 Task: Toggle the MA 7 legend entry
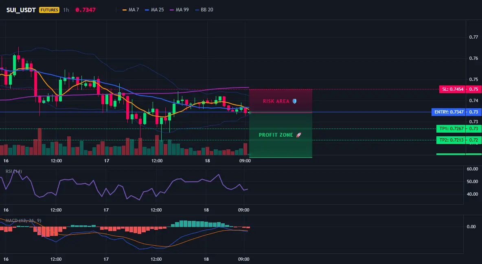tap(131, 10)
